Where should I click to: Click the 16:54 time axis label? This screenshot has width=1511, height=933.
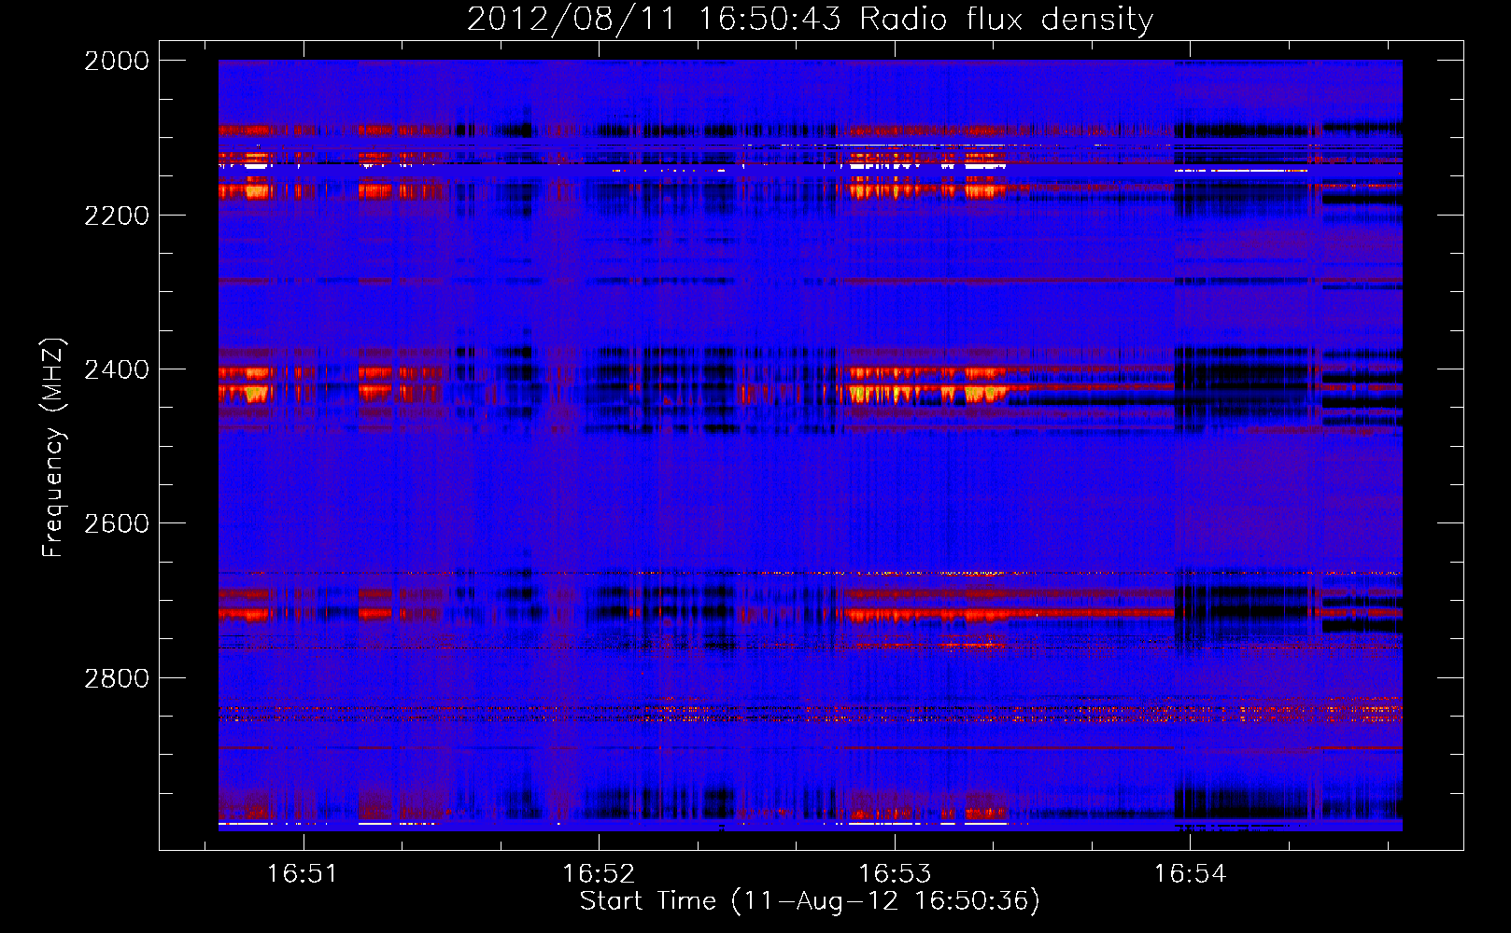(x=1190, y=874)
